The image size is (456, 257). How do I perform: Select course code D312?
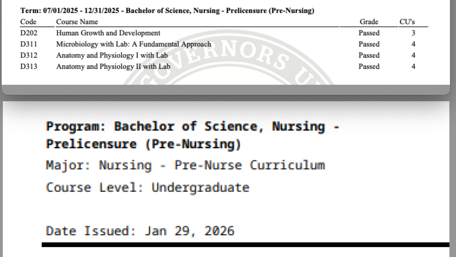coord(29,55)
